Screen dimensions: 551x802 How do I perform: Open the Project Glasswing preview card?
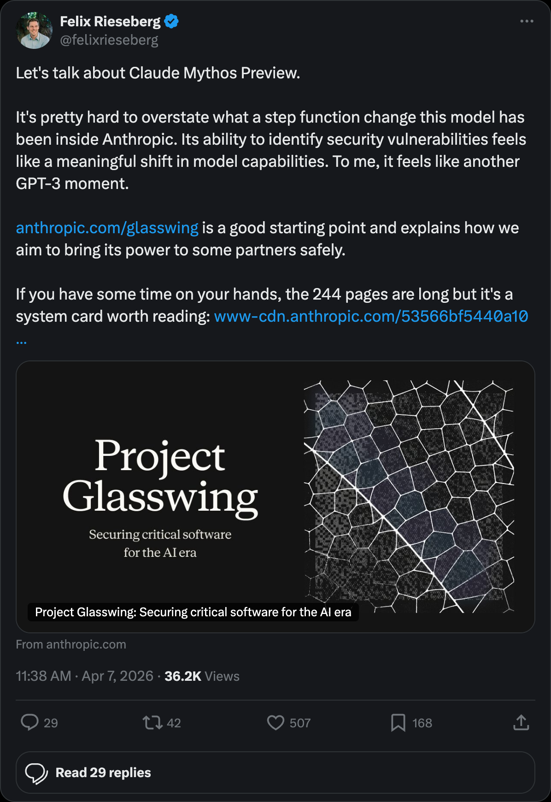(x=275, y=496)
